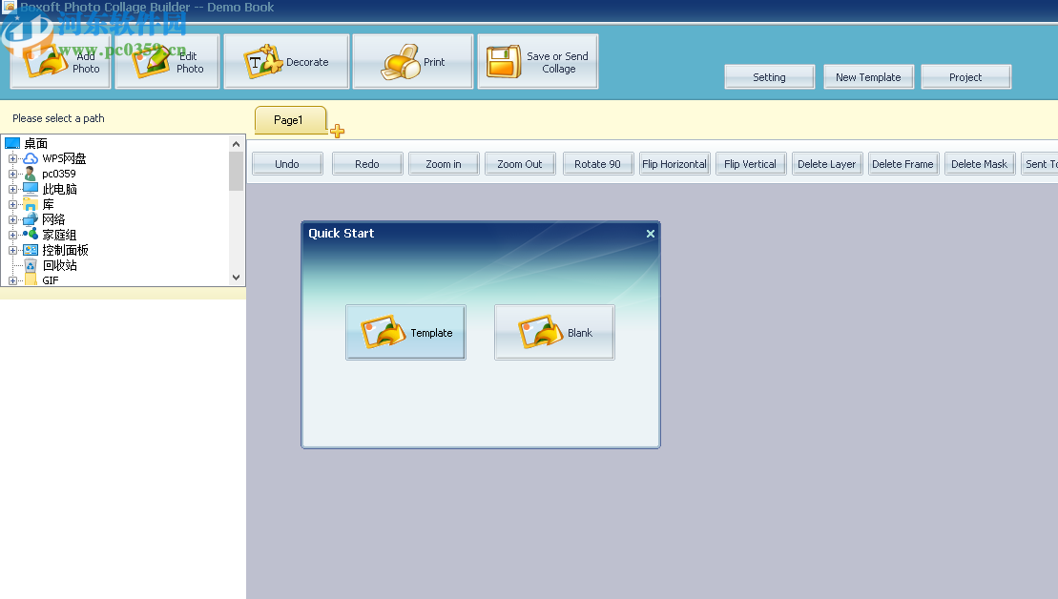Choose Template in Quick Start dialog
1058x599 pixels.
[405, 333]
